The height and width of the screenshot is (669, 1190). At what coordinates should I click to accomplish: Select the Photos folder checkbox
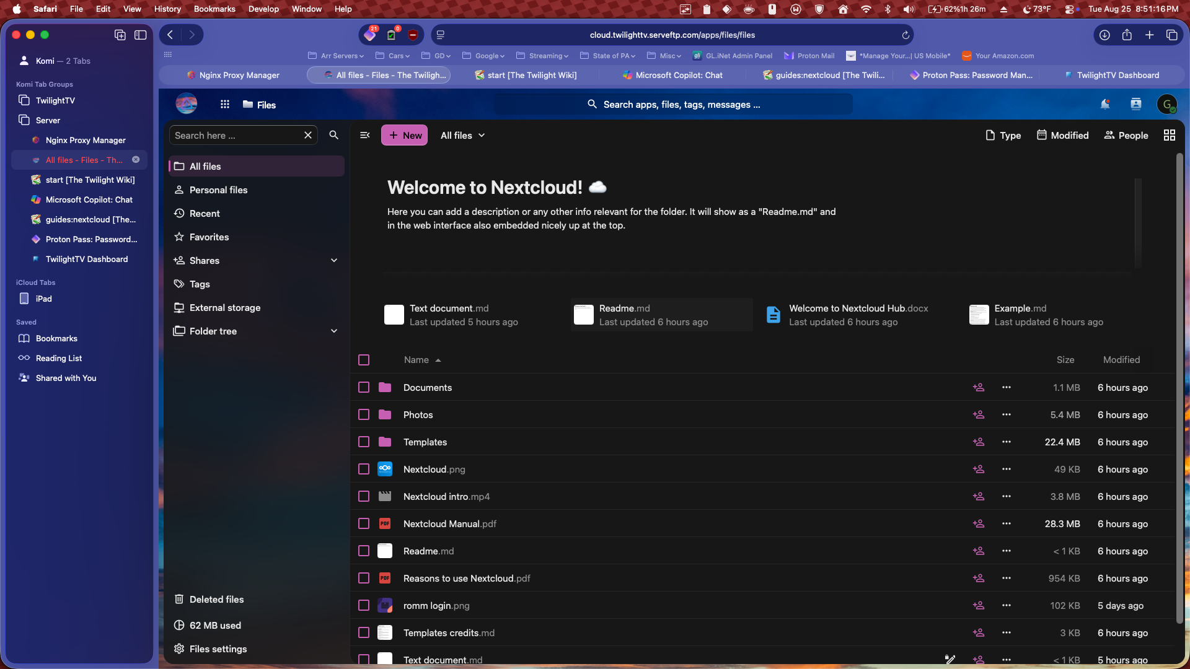pyautogui.click(x=364, y=415)
